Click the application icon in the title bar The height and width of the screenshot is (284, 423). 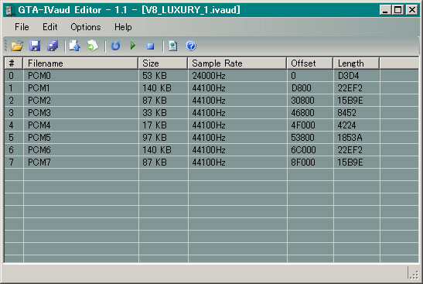point(10,10)
